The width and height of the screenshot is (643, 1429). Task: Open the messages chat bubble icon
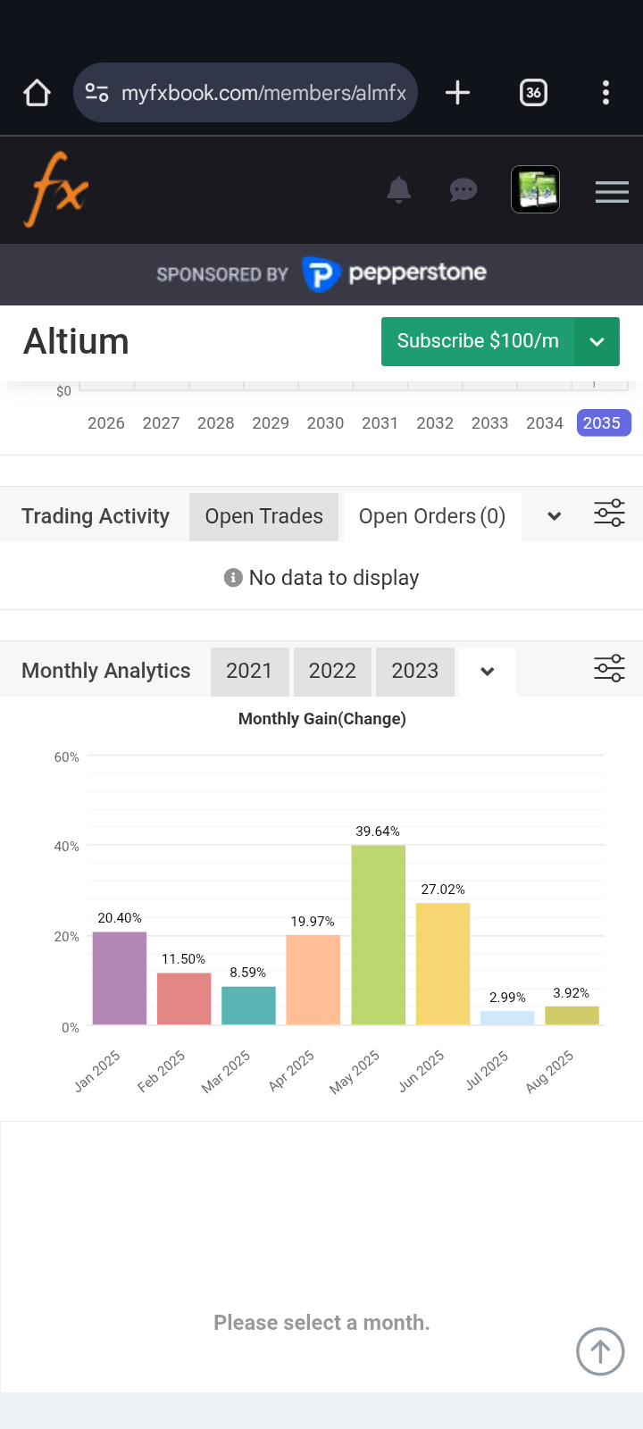[x=463, y=190]
